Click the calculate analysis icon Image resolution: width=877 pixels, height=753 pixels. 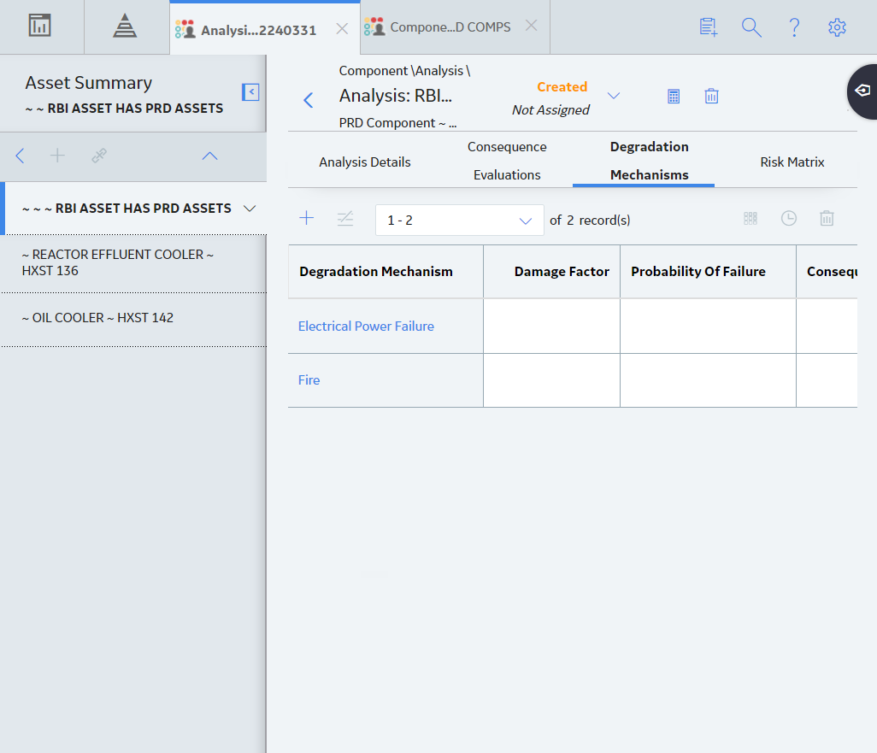pyautogui.click(x=674, y=97)
